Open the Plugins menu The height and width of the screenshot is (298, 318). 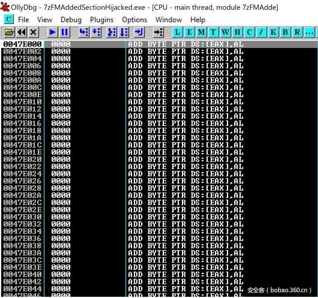101,19
